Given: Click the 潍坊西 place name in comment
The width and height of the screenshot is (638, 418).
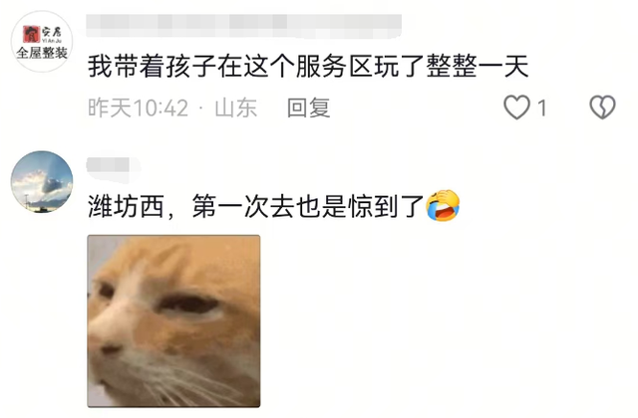Looking at the screenshot, I should point(127,206).
